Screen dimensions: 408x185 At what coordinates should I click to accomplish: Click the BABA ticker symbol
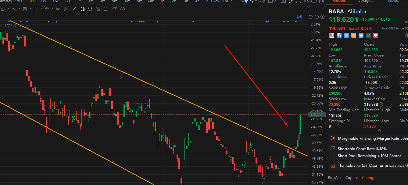pos(336,12)
